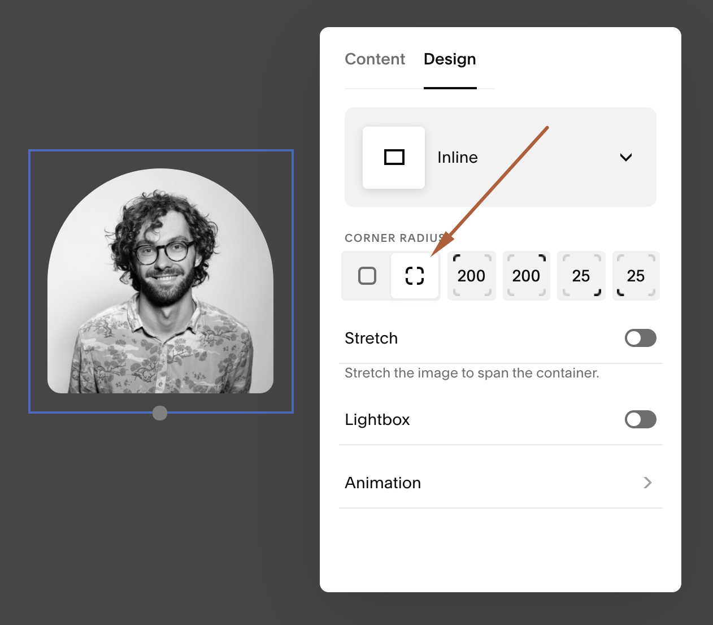Open the Animation row
This screenshot has width=713, height=625.
coord(500,483)
